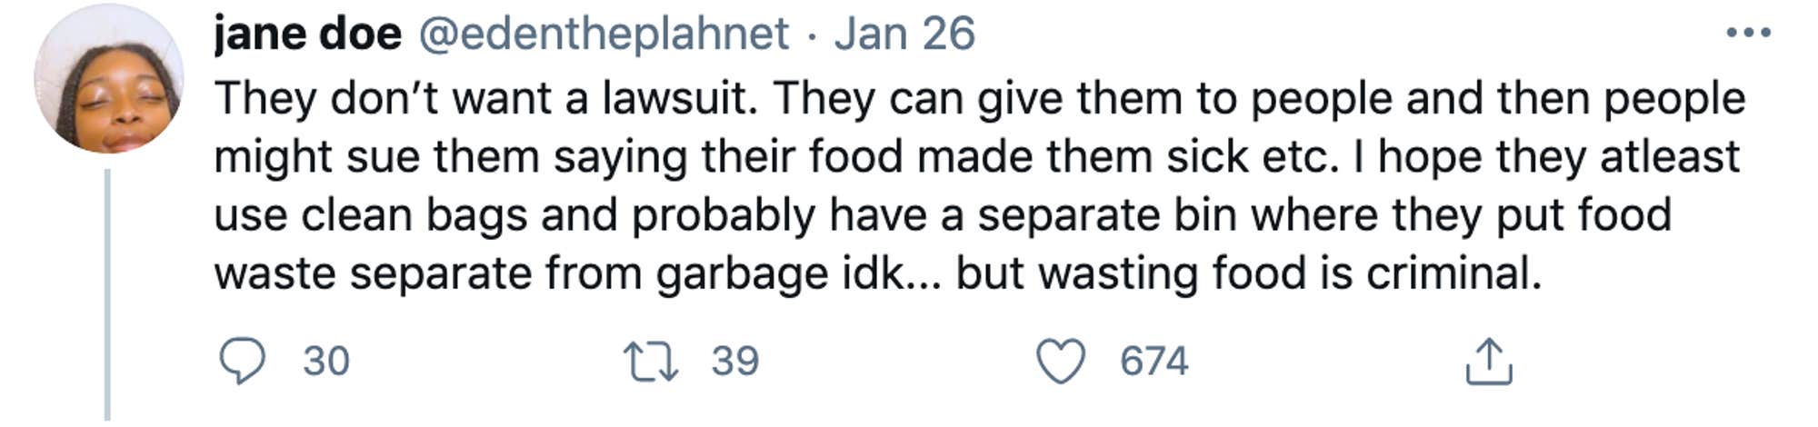Click the retweet count 39
This screenshot has width=1818, height=427.
[734, 361]
